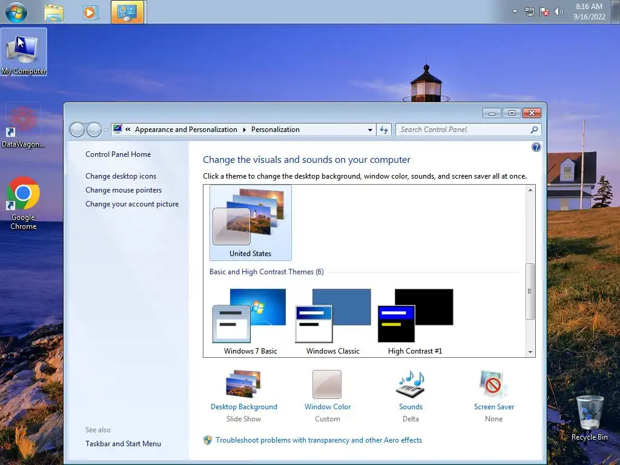Image resolution: width=620 pixels, height=465 pixels.
Task: Open the recent pages dropdown arrow
Action: (x=106, y=130)
